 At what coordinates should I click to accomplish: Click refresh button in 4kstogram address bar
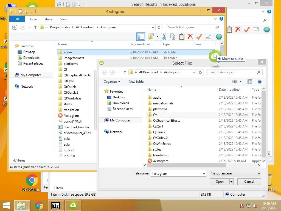click(x=159, y=27)
